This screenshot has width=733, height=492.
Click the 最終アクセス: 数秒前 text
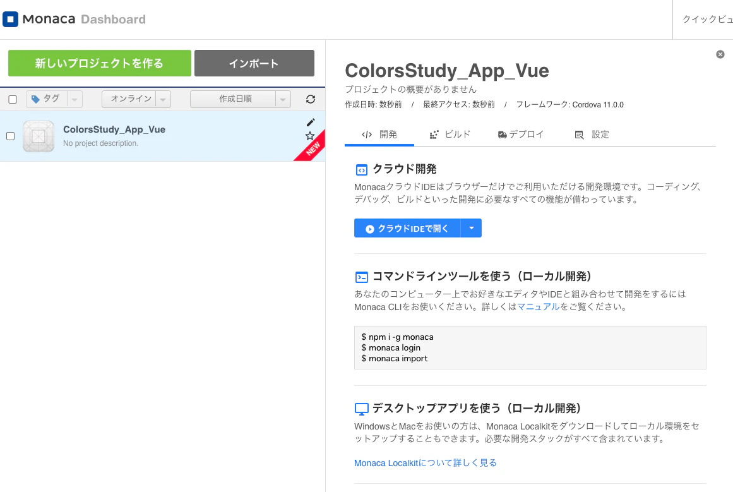459,105
